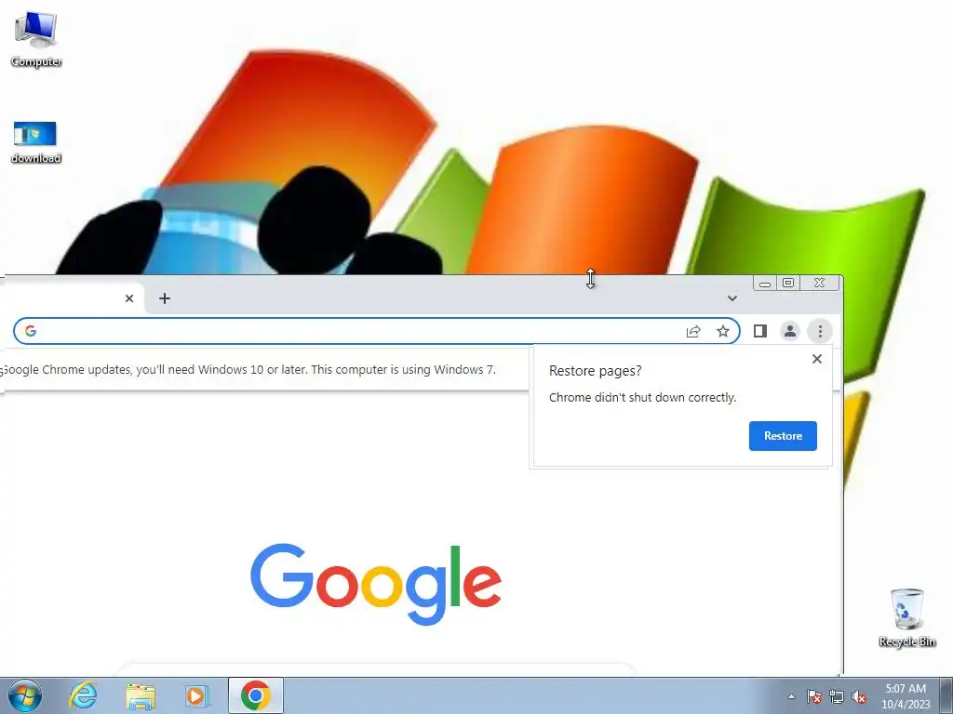Viewport: 953px width, 714px height.
Task: Click the Restore button
Action: [x=783, y=436]
